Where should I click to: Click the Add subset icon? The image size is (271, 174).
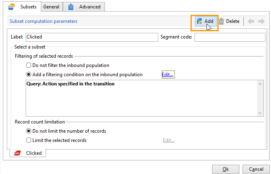[x=199, y=21]
